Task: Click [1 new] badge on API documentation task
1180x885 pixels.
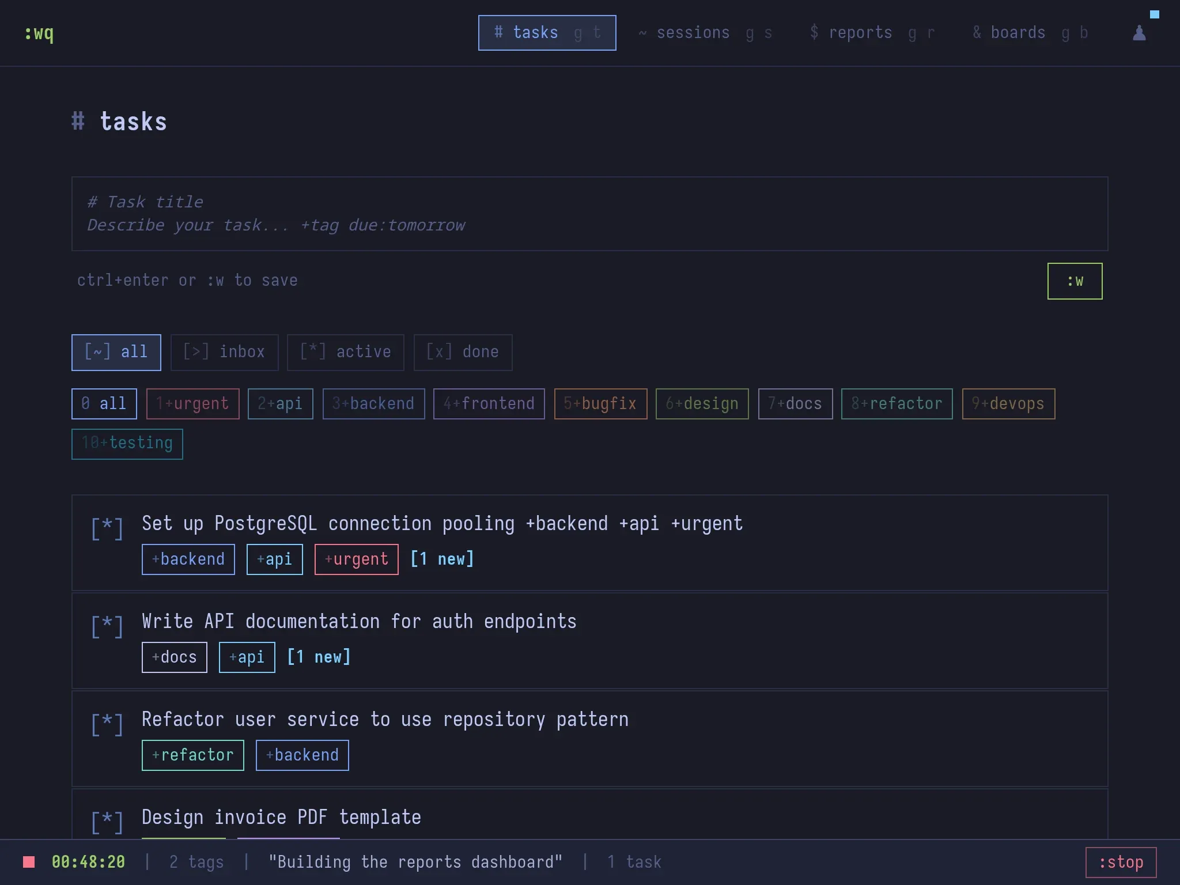Action: pos(319,657)
